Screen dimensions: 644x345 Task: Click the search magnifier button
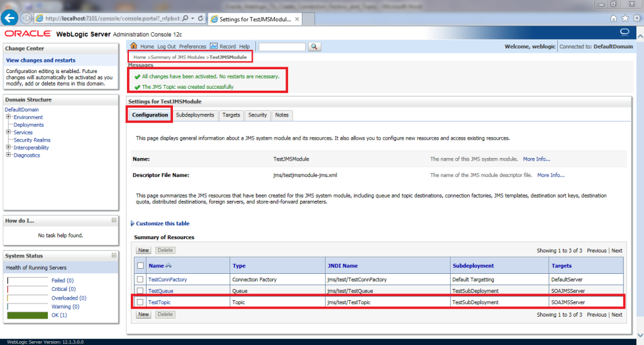point(314,47)
